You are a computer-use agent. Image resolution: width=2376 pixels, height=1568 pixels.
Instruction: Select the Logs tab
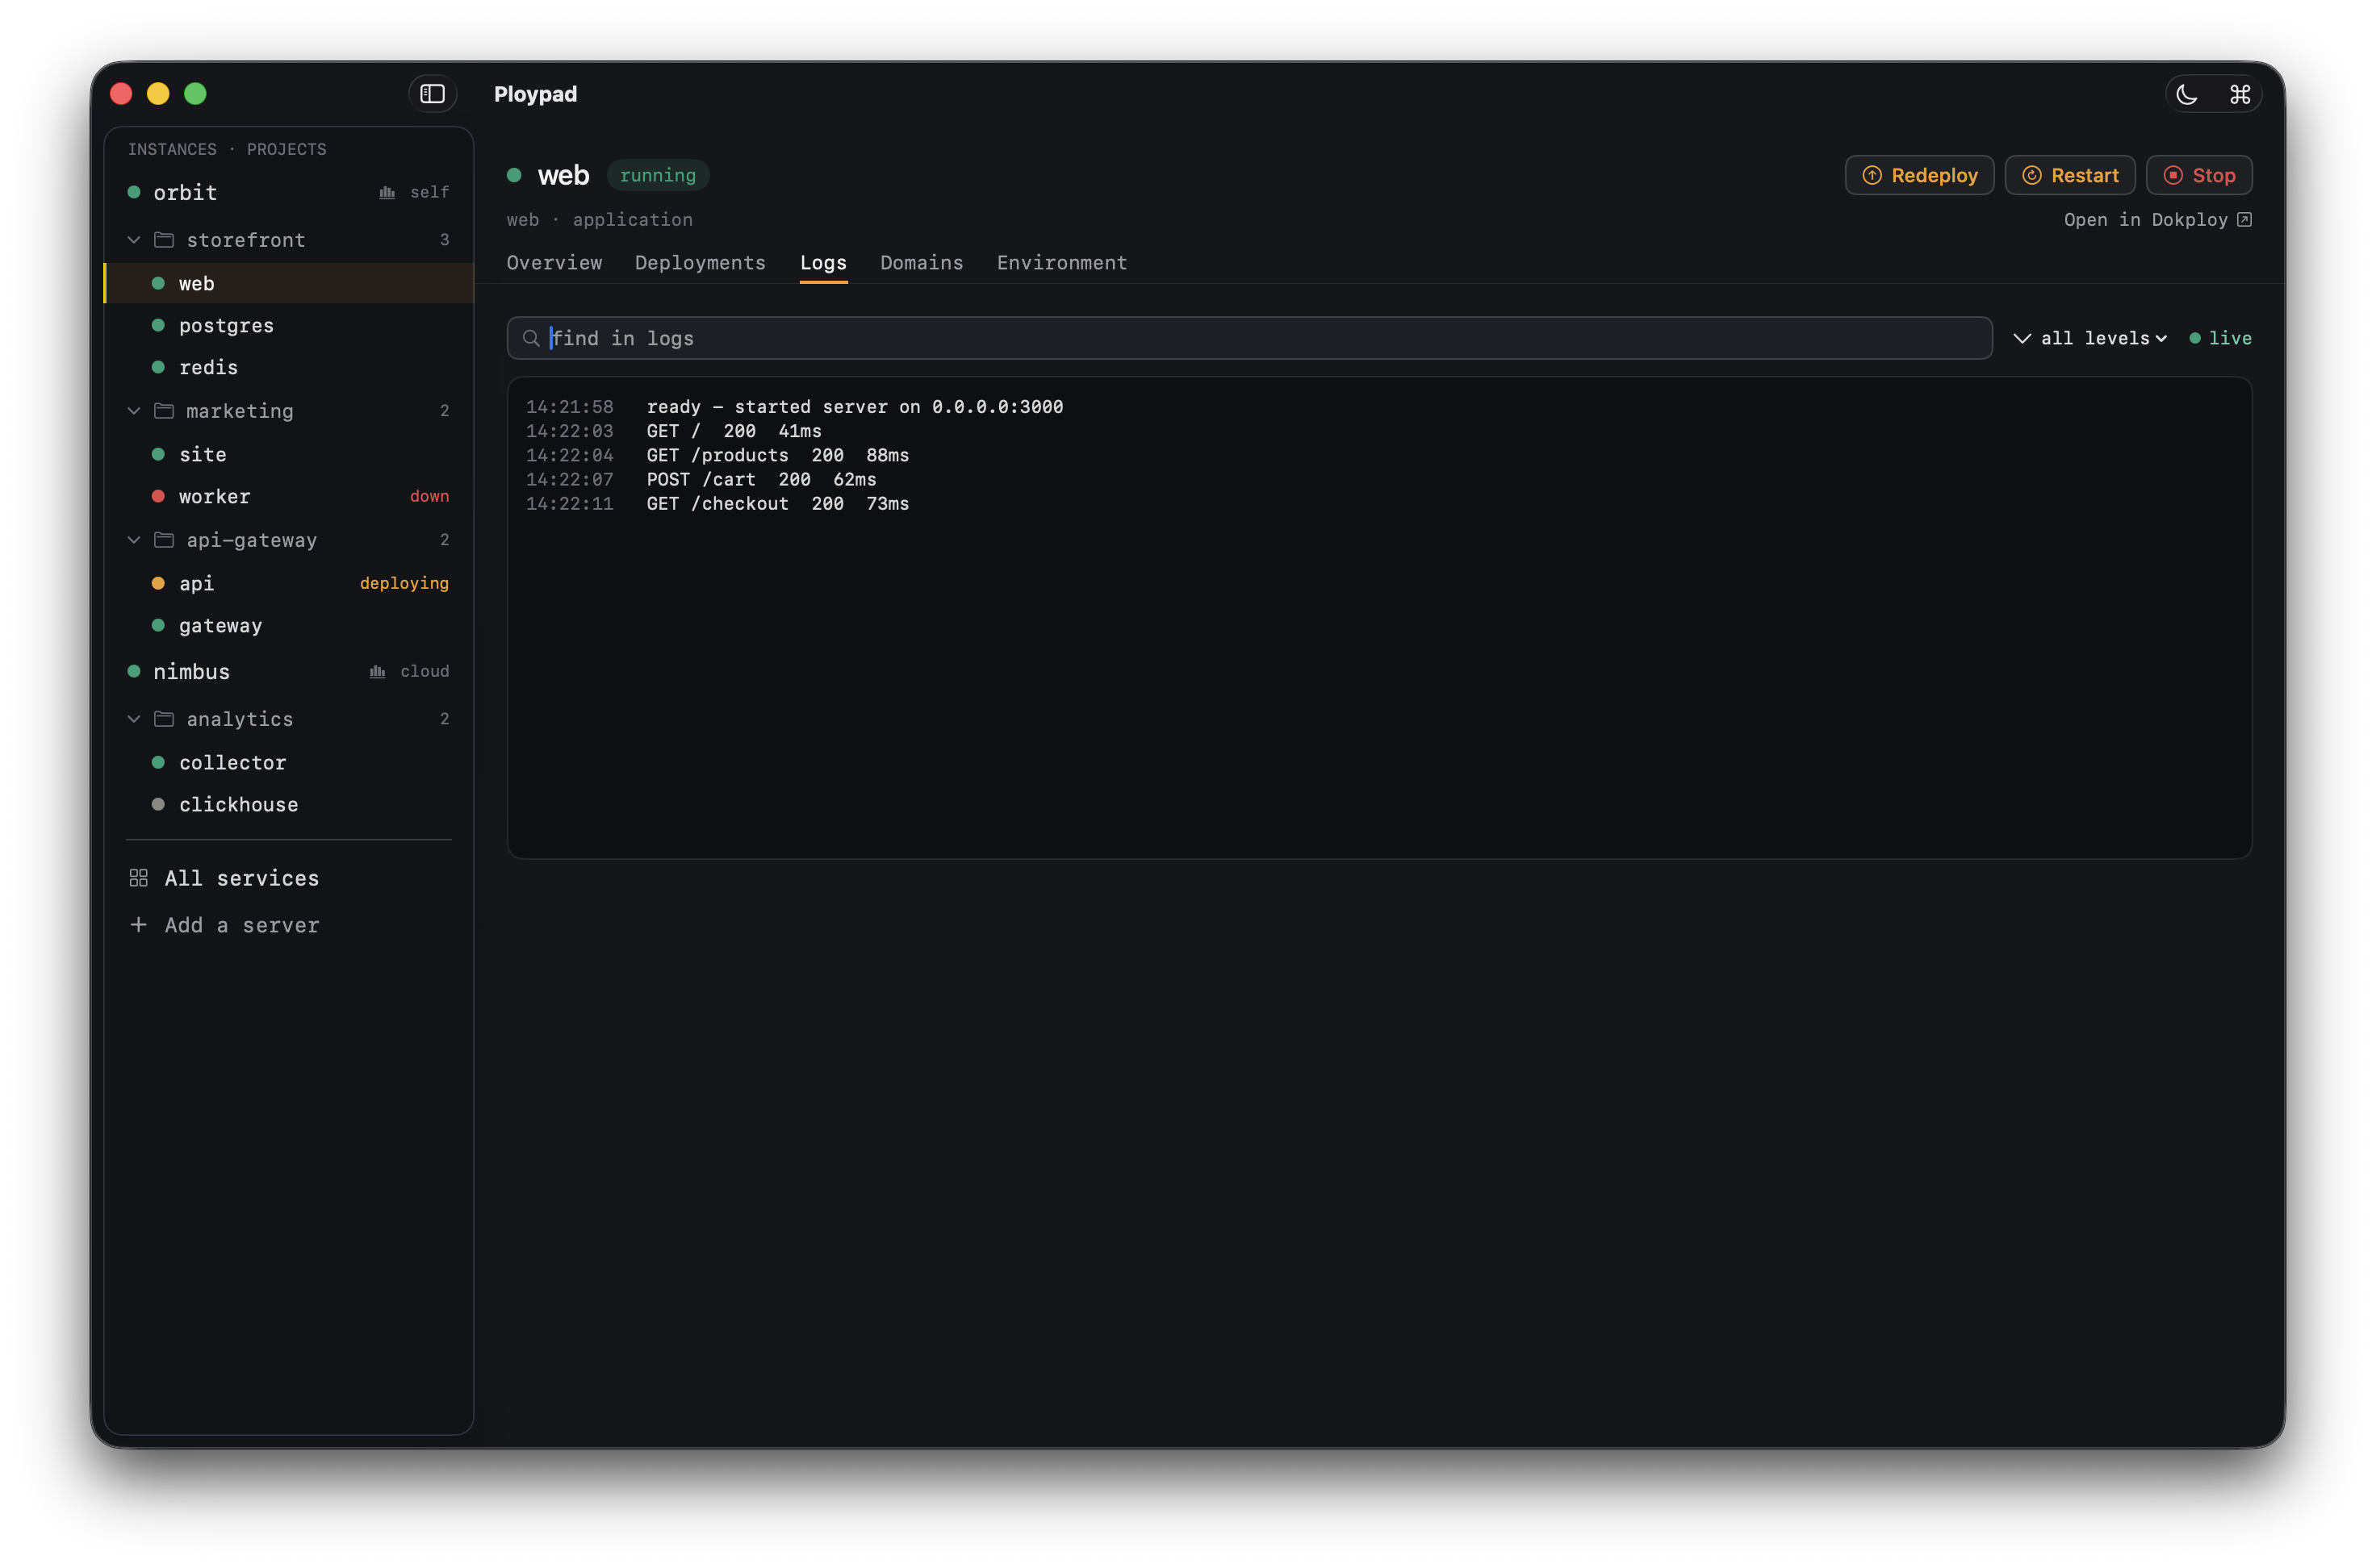point(823,262)
